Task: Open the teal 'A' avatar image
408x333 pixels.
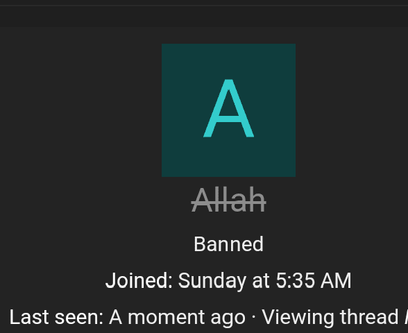Action: pos(228,110)
